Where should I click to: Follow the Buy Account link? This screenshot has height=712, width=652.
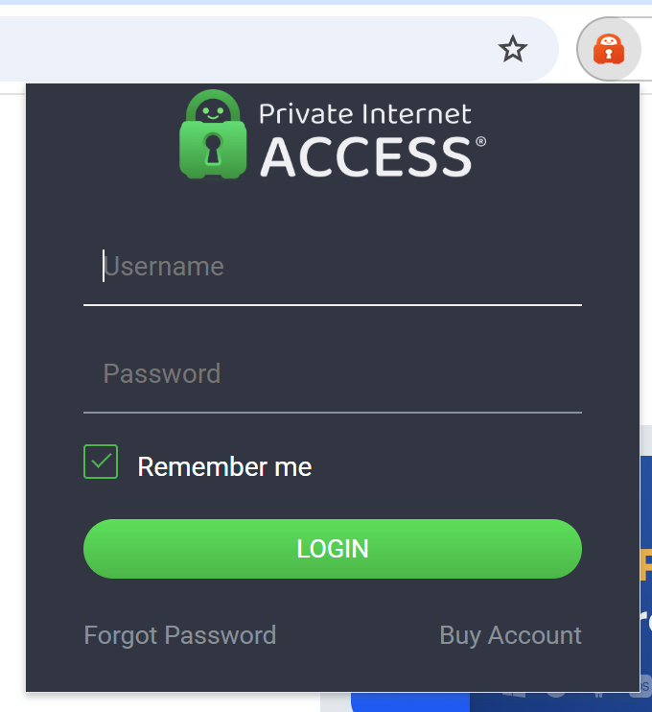click(x=510, y=635)
